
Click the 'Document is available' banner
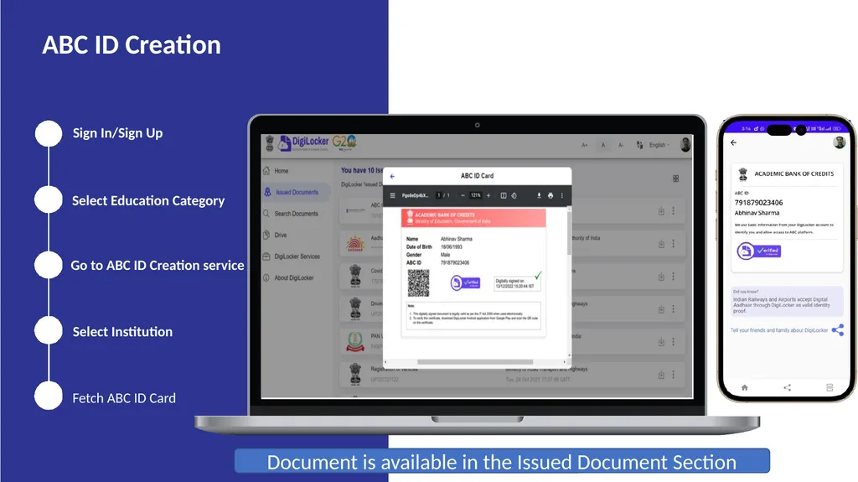coord(502,461)
